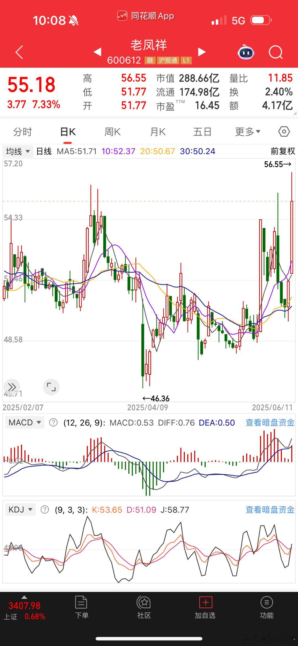Open MACD help question mark
This screenshot has width=298, height=646.
(x=53, y=422)
